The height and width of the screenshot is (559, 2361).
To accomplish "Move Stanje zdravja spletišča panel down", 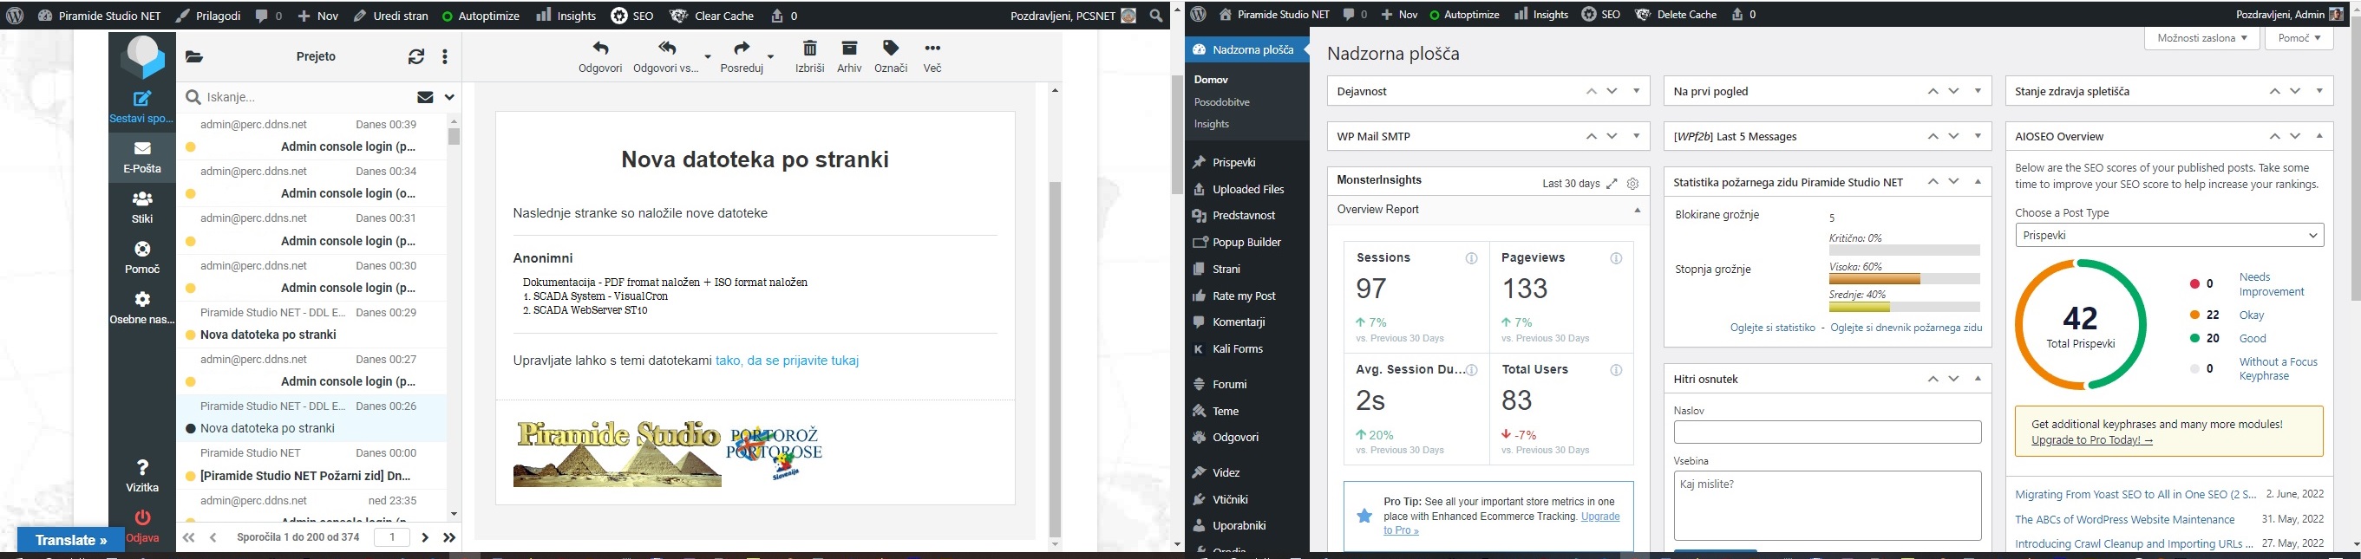I will pyautogui.click(x=2295, y=91).
